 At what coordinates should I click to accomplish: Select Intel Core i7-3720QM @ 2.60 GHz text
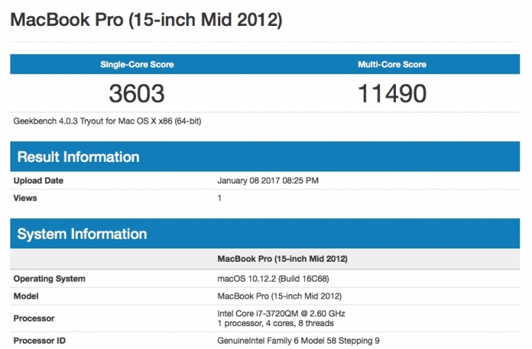[282, 314]
